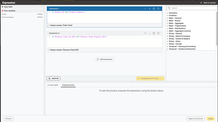Expand the String – Encode category

tap(167, 44)
